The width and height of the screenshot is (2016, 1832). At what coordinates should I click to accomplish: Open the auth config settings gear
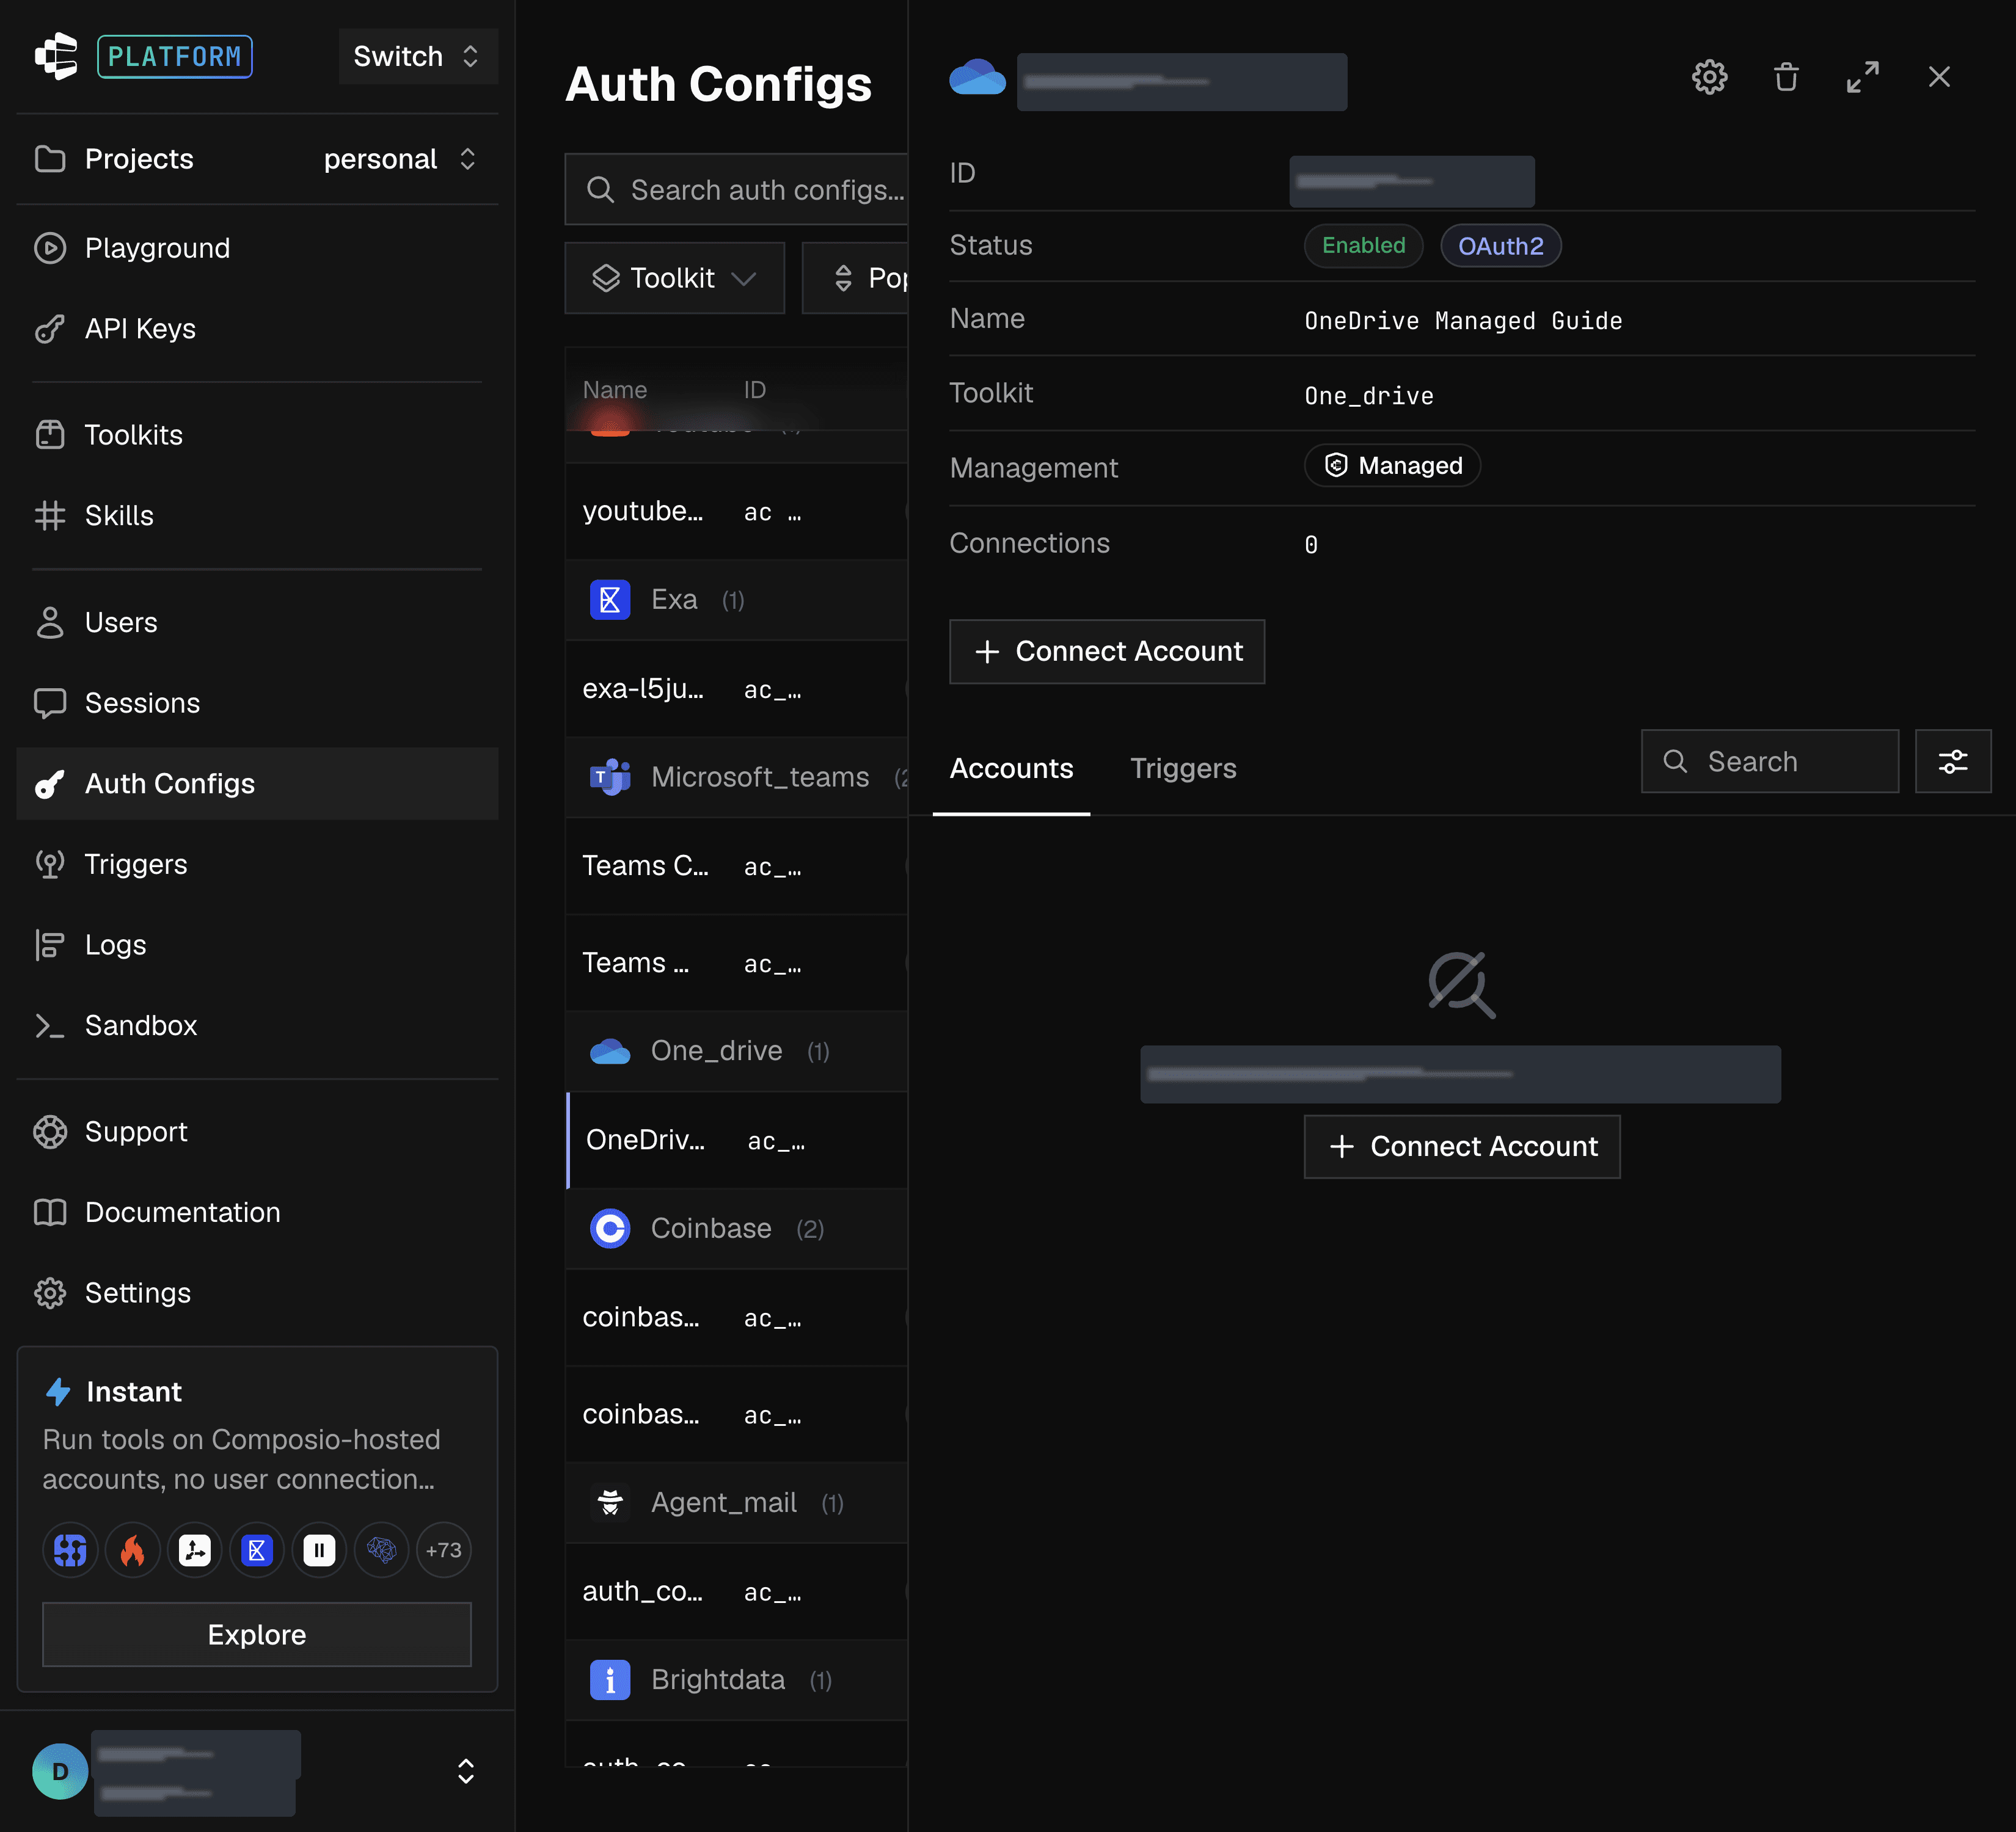pos(1709,77)
